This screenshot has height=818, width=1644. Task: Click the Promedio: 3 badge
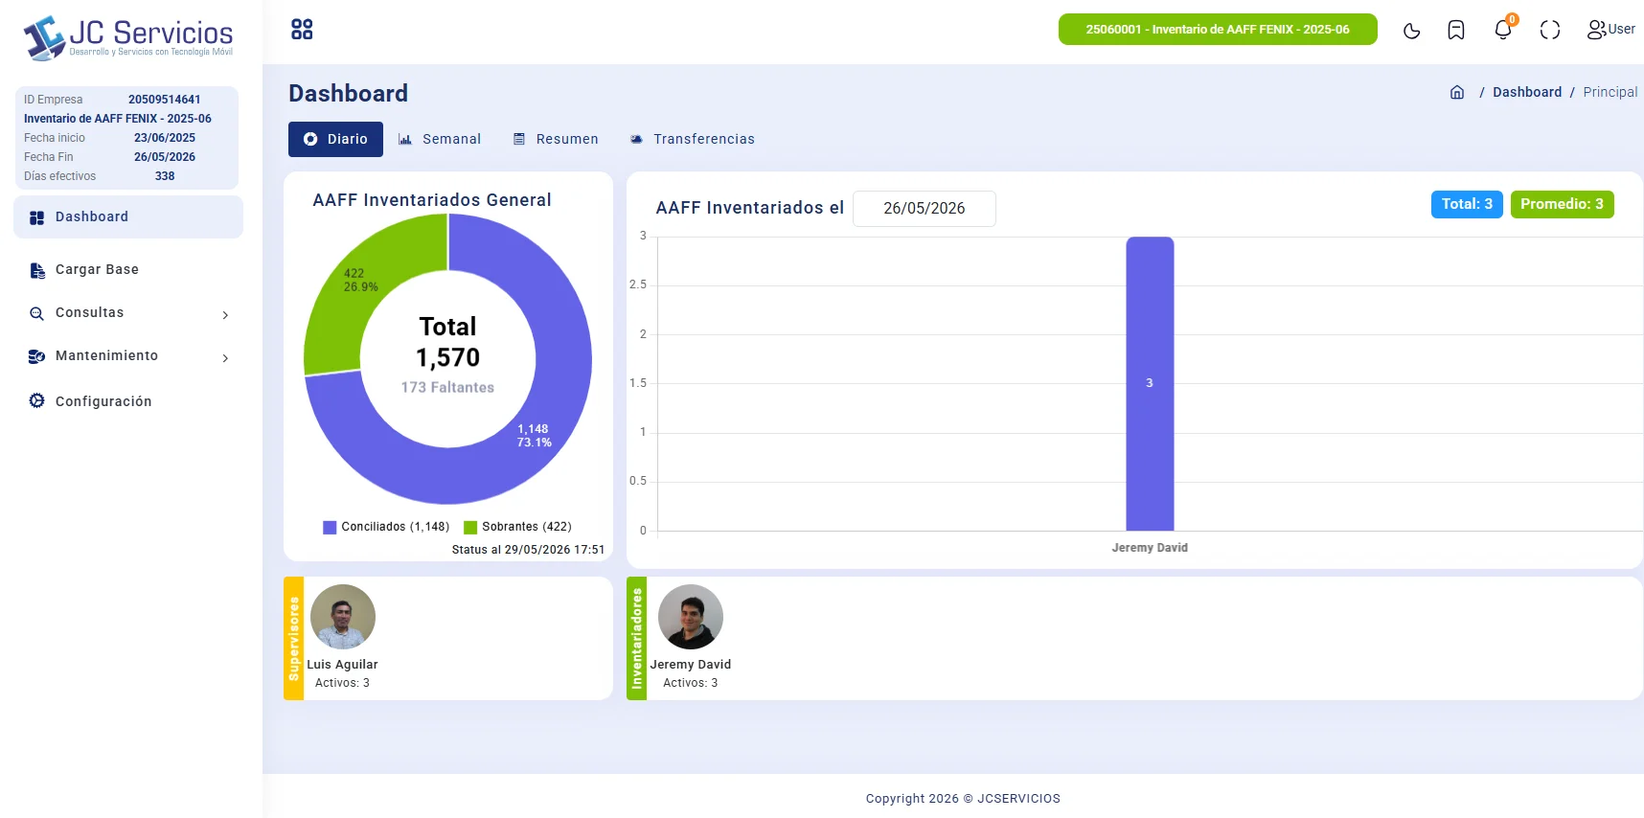click(x=1562, y=204)
